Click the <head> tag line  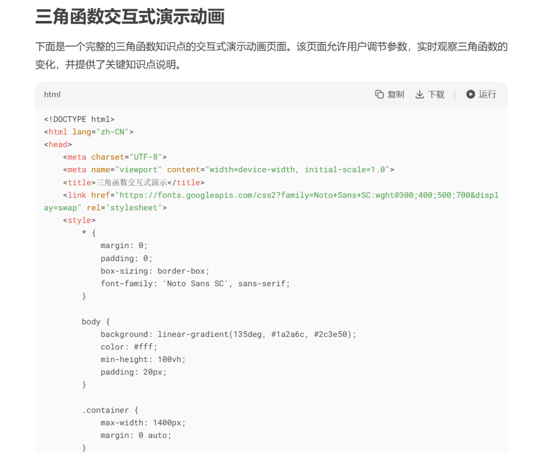(x=58, y=144)
